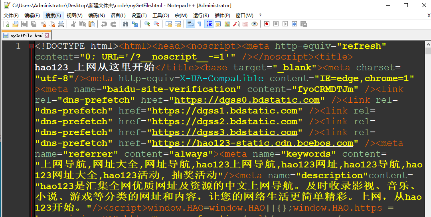Zoom in using the magnifier plus icon
Viewport: 431px width, 217px height.
(x=147, y=24)
